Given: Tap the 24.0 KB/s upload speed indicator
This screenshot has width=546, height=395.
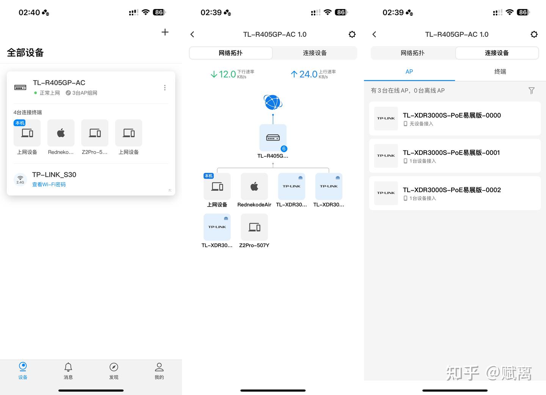Looking at the screenshot, I should tap(313, 74).
